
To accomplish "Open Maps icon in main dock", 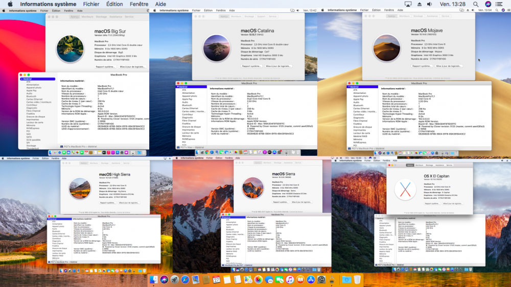I will pyautogui.click(x=248, y=279).
